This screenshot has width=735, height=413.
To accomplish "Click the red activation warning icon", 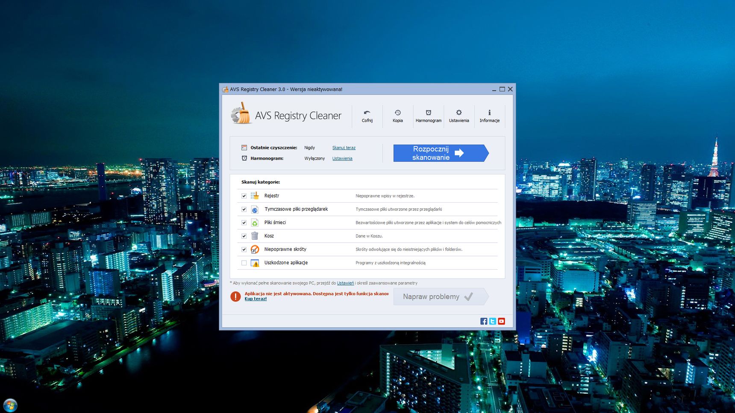I will (x=235, y=297).
